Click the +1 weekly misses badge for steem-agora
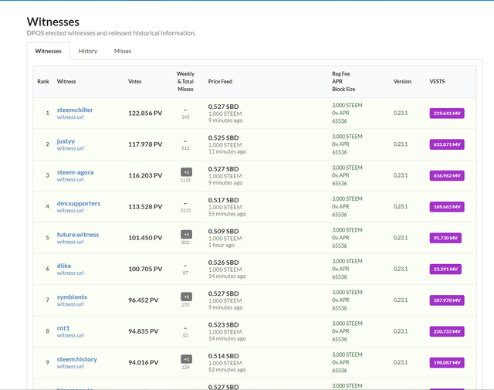Image resolution: width=494 pixels, height=390 pixels. coord(185,171)
